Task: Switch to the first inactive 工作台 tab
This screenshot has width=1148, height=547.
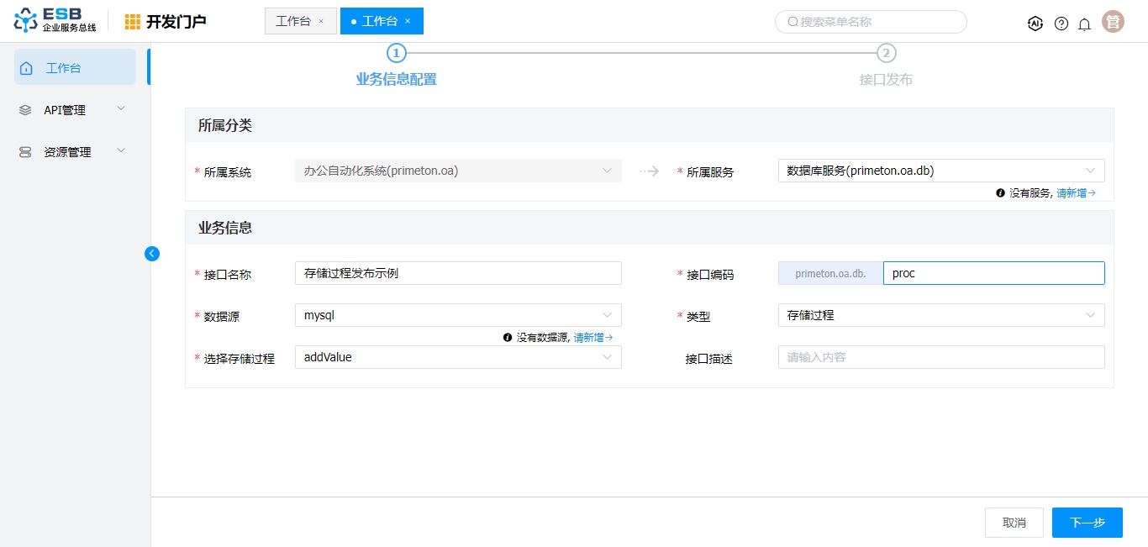Action: click(293, 21)
